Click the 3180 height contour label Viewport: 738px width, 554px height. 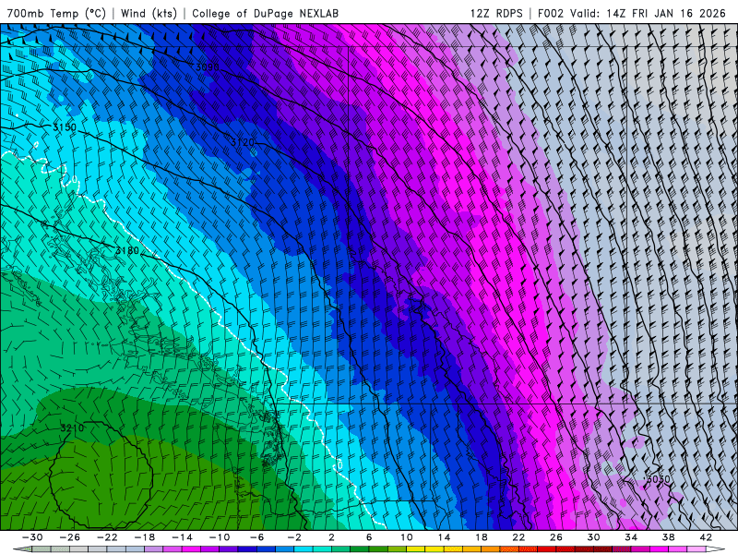[127, 250]
